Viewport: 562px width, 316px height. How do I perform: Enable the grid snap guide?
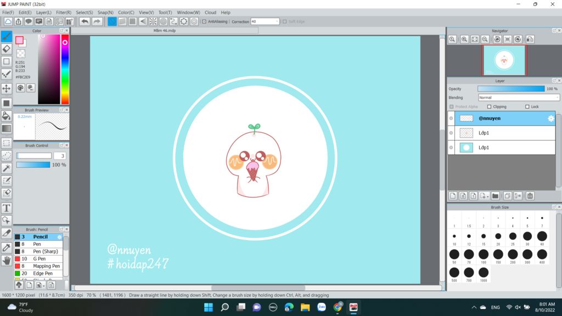coord(133,21)
